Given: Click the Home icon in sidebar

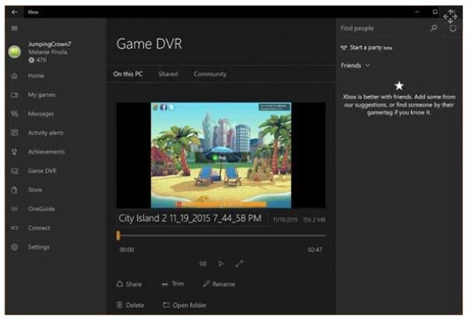Looking at the screenshot, I should [x=14, y=76].
